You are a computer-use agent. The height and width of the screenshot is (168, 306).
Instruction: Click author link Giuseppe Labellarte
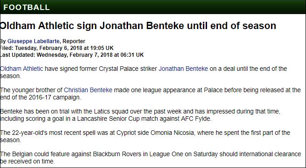[x=34, y=41]
